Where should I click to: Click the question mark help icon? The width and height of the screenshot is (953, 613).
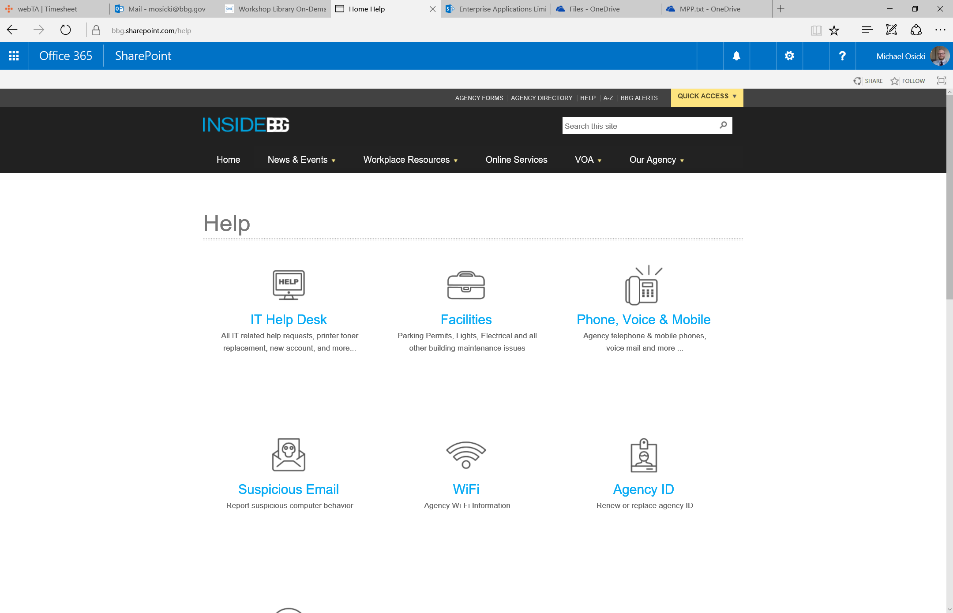[x=842, y=56]
